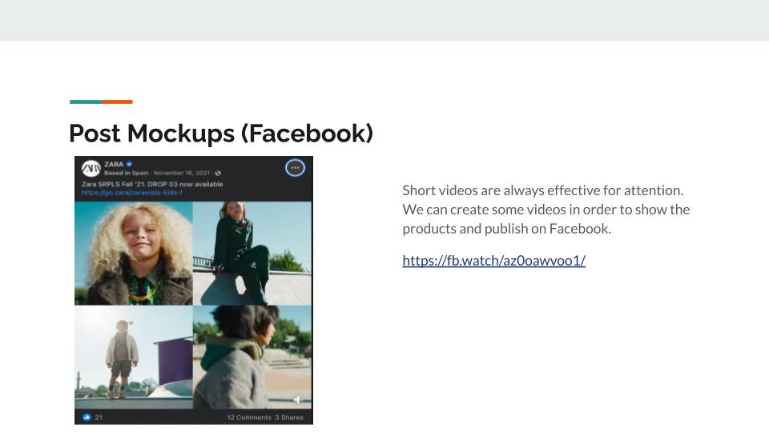Select the bottom-right photo with gray coat

point(252,357)
